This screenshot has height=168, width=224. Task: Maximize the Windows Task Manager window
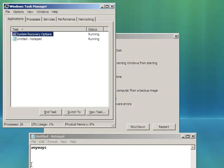coord(107,6)
